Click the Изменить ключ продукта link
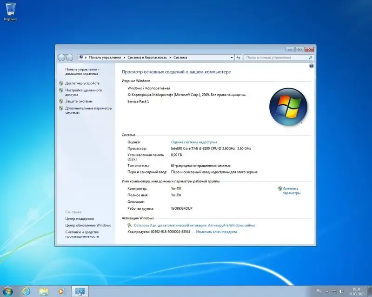The height and width of the screenshot is (297, 372). tap(217, 231)
